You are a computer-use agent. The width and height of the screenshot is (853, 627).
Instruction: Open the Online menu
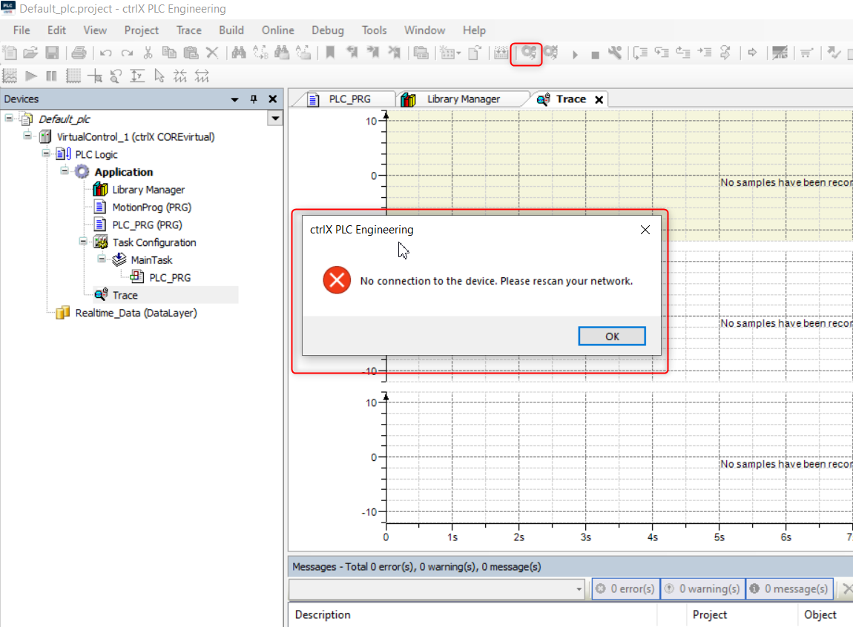coord(277,30)
